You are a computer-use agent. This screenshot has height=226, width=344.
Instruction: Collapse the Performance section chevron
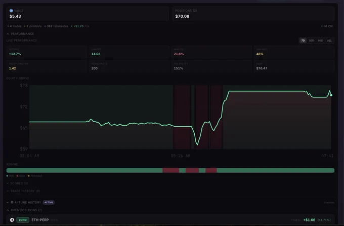point(8,34)
